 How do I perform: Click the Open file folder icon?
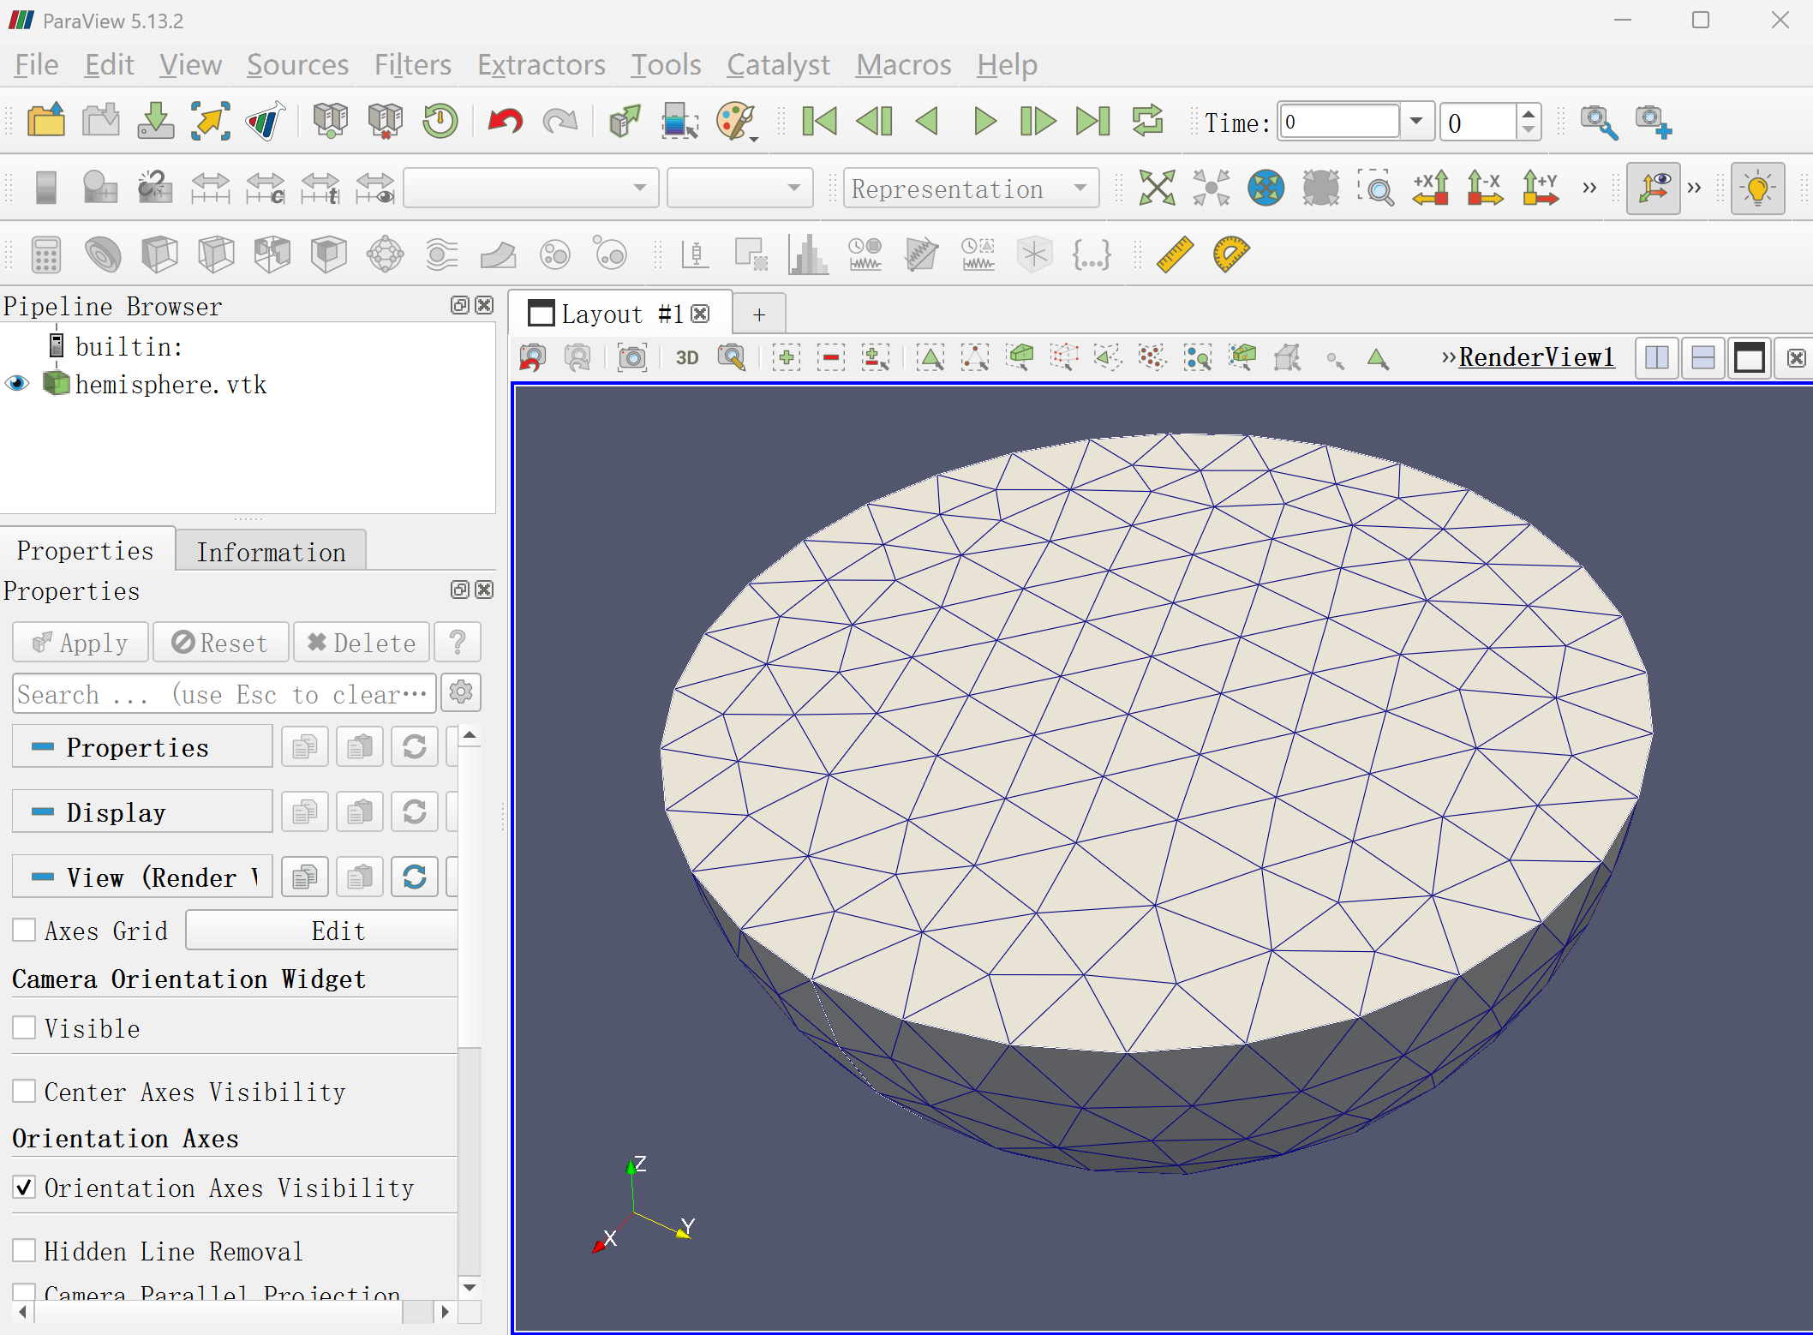[46, 121]
